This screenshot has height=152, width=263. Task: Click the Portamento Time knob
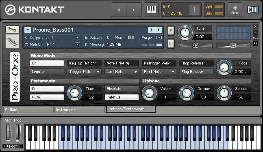click(75, 93)
